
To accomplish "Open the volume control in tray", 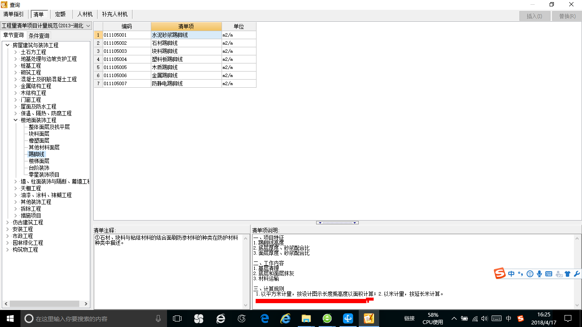I will 484,318.
